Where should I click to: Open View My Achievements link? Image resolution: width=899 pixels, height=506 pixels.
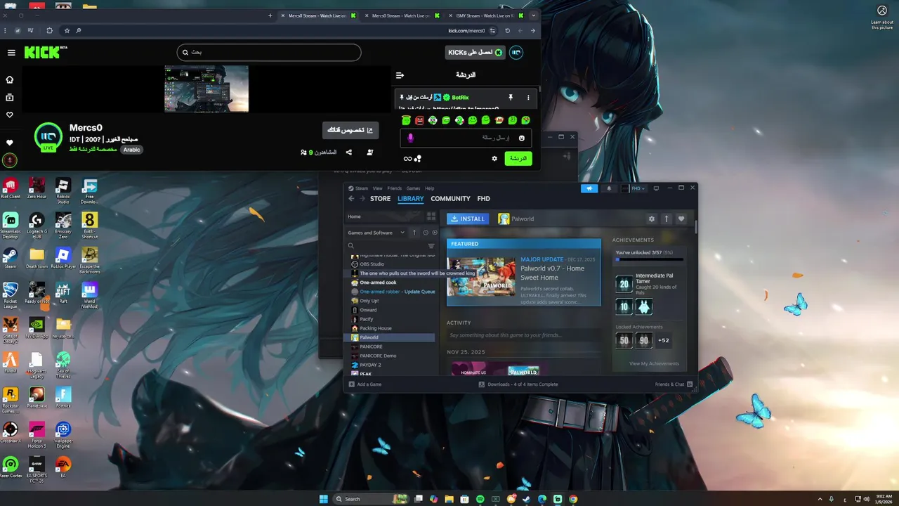tap(654, 363)
